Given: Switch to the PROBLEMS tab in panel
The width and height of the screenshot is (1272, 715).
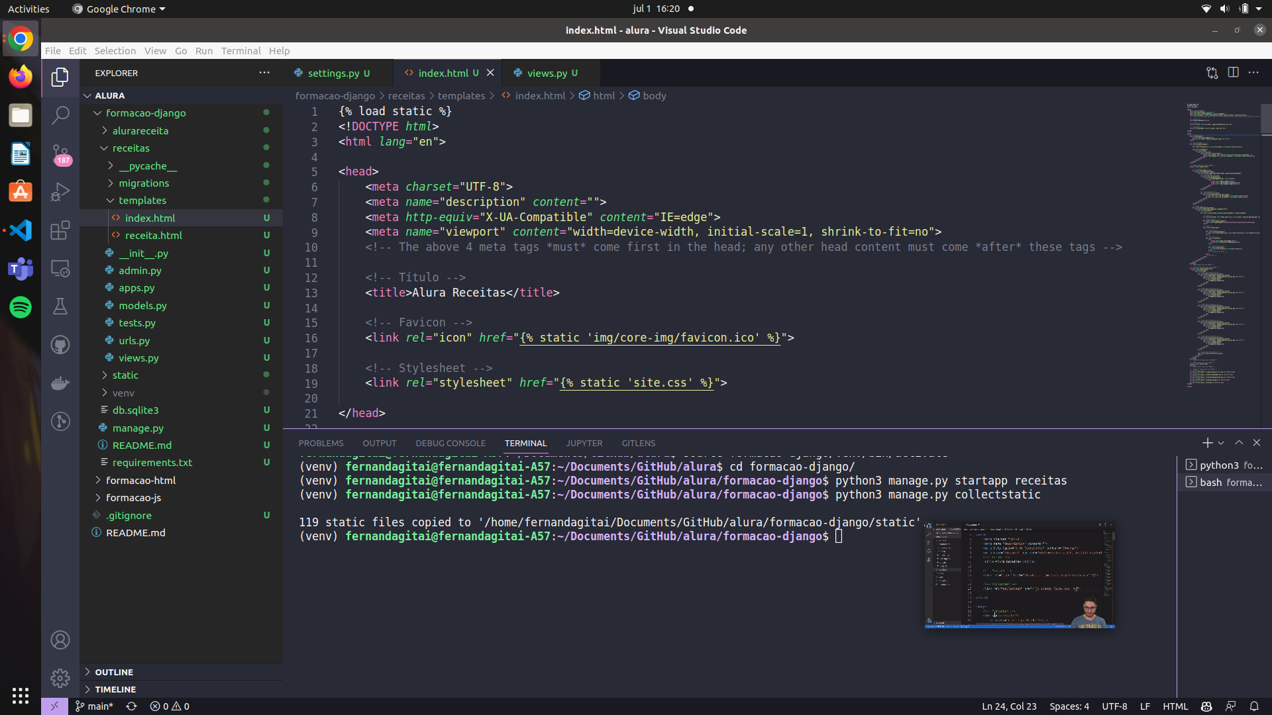Looking at the screenshot, I should (321, 443).
